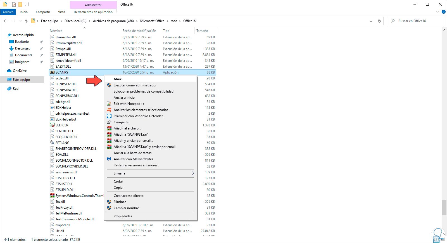Open recent locations dropdown arrow
The image size is (447, 243).
[20, 21]
